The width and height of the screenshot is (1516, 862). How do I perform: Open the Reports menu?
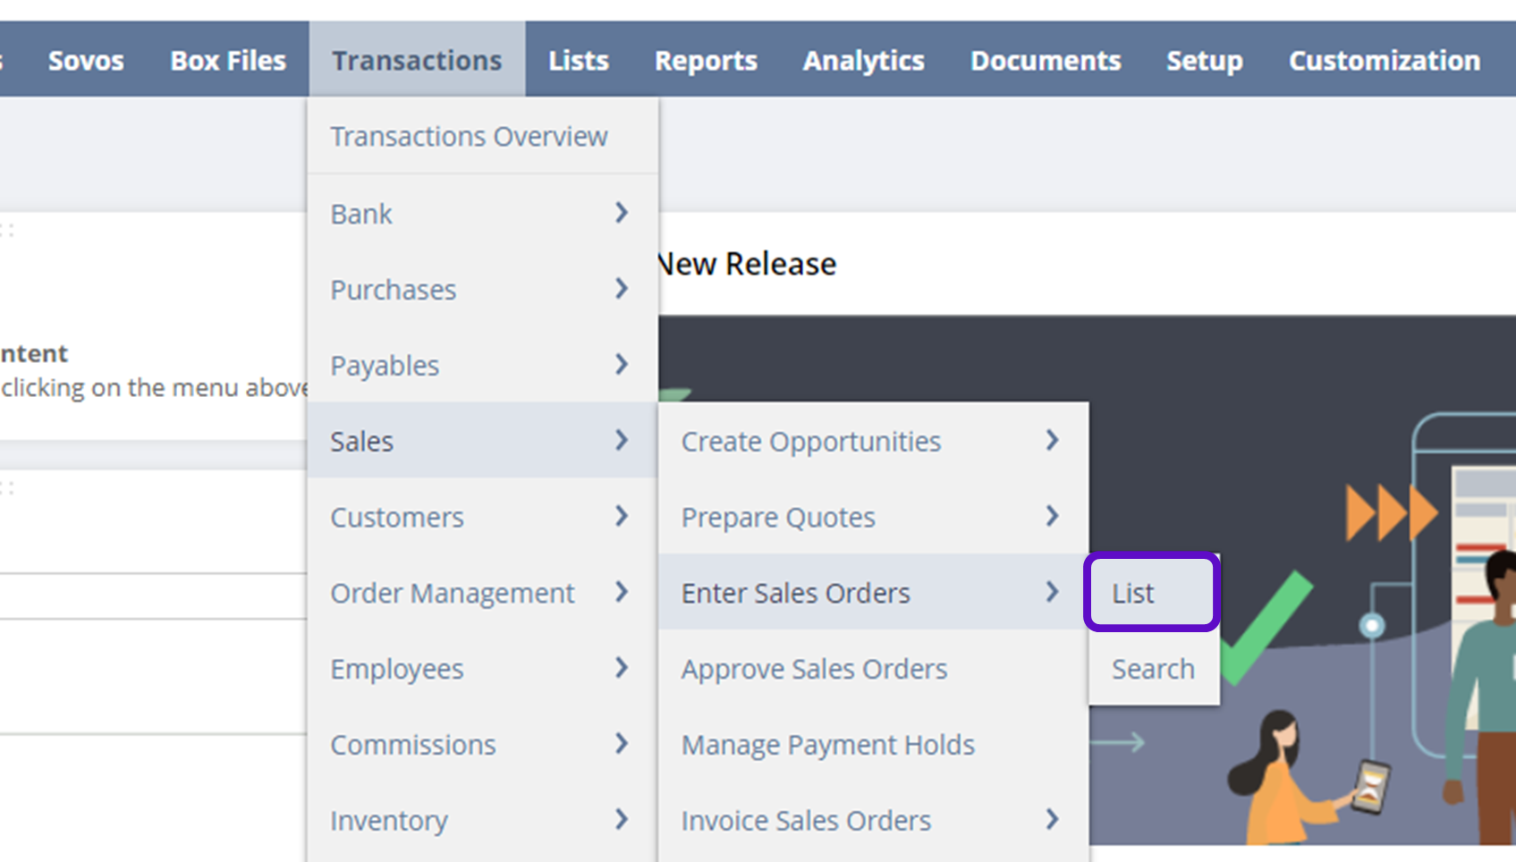706,61
